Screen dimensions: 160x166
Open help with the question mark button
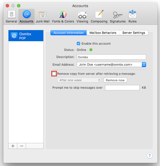(x=150, y=156)
